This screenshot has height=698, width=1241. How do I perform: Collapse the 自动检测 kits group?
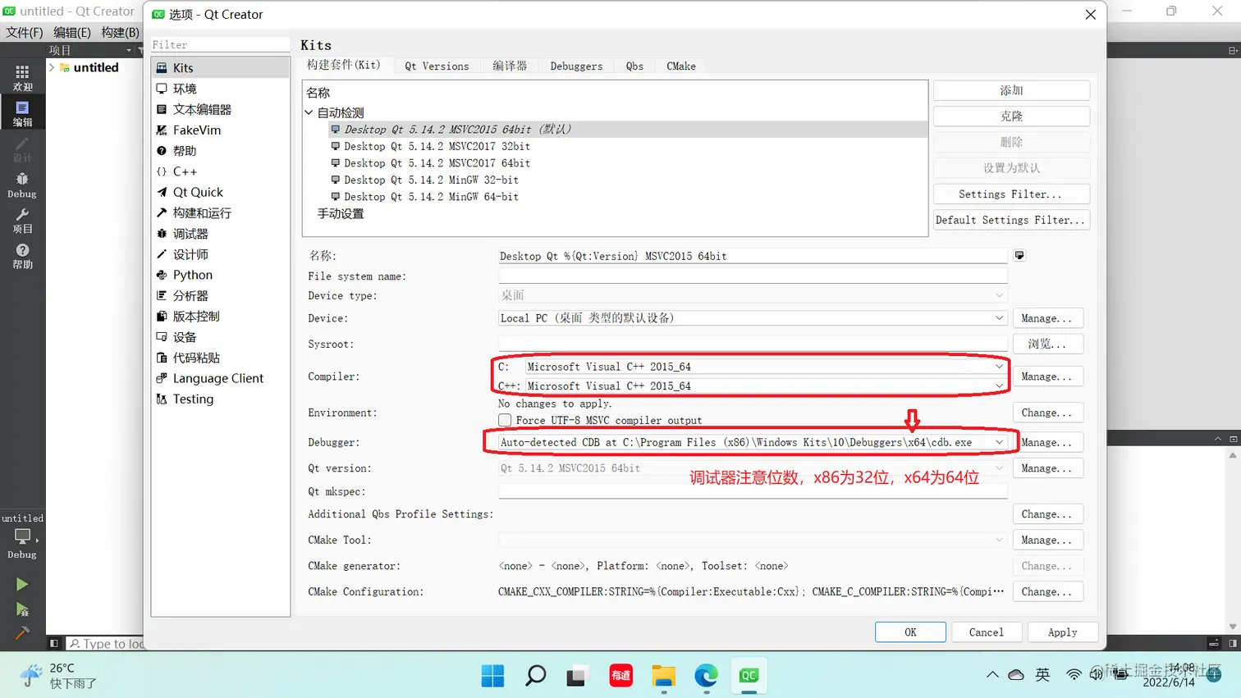(309, 112)
